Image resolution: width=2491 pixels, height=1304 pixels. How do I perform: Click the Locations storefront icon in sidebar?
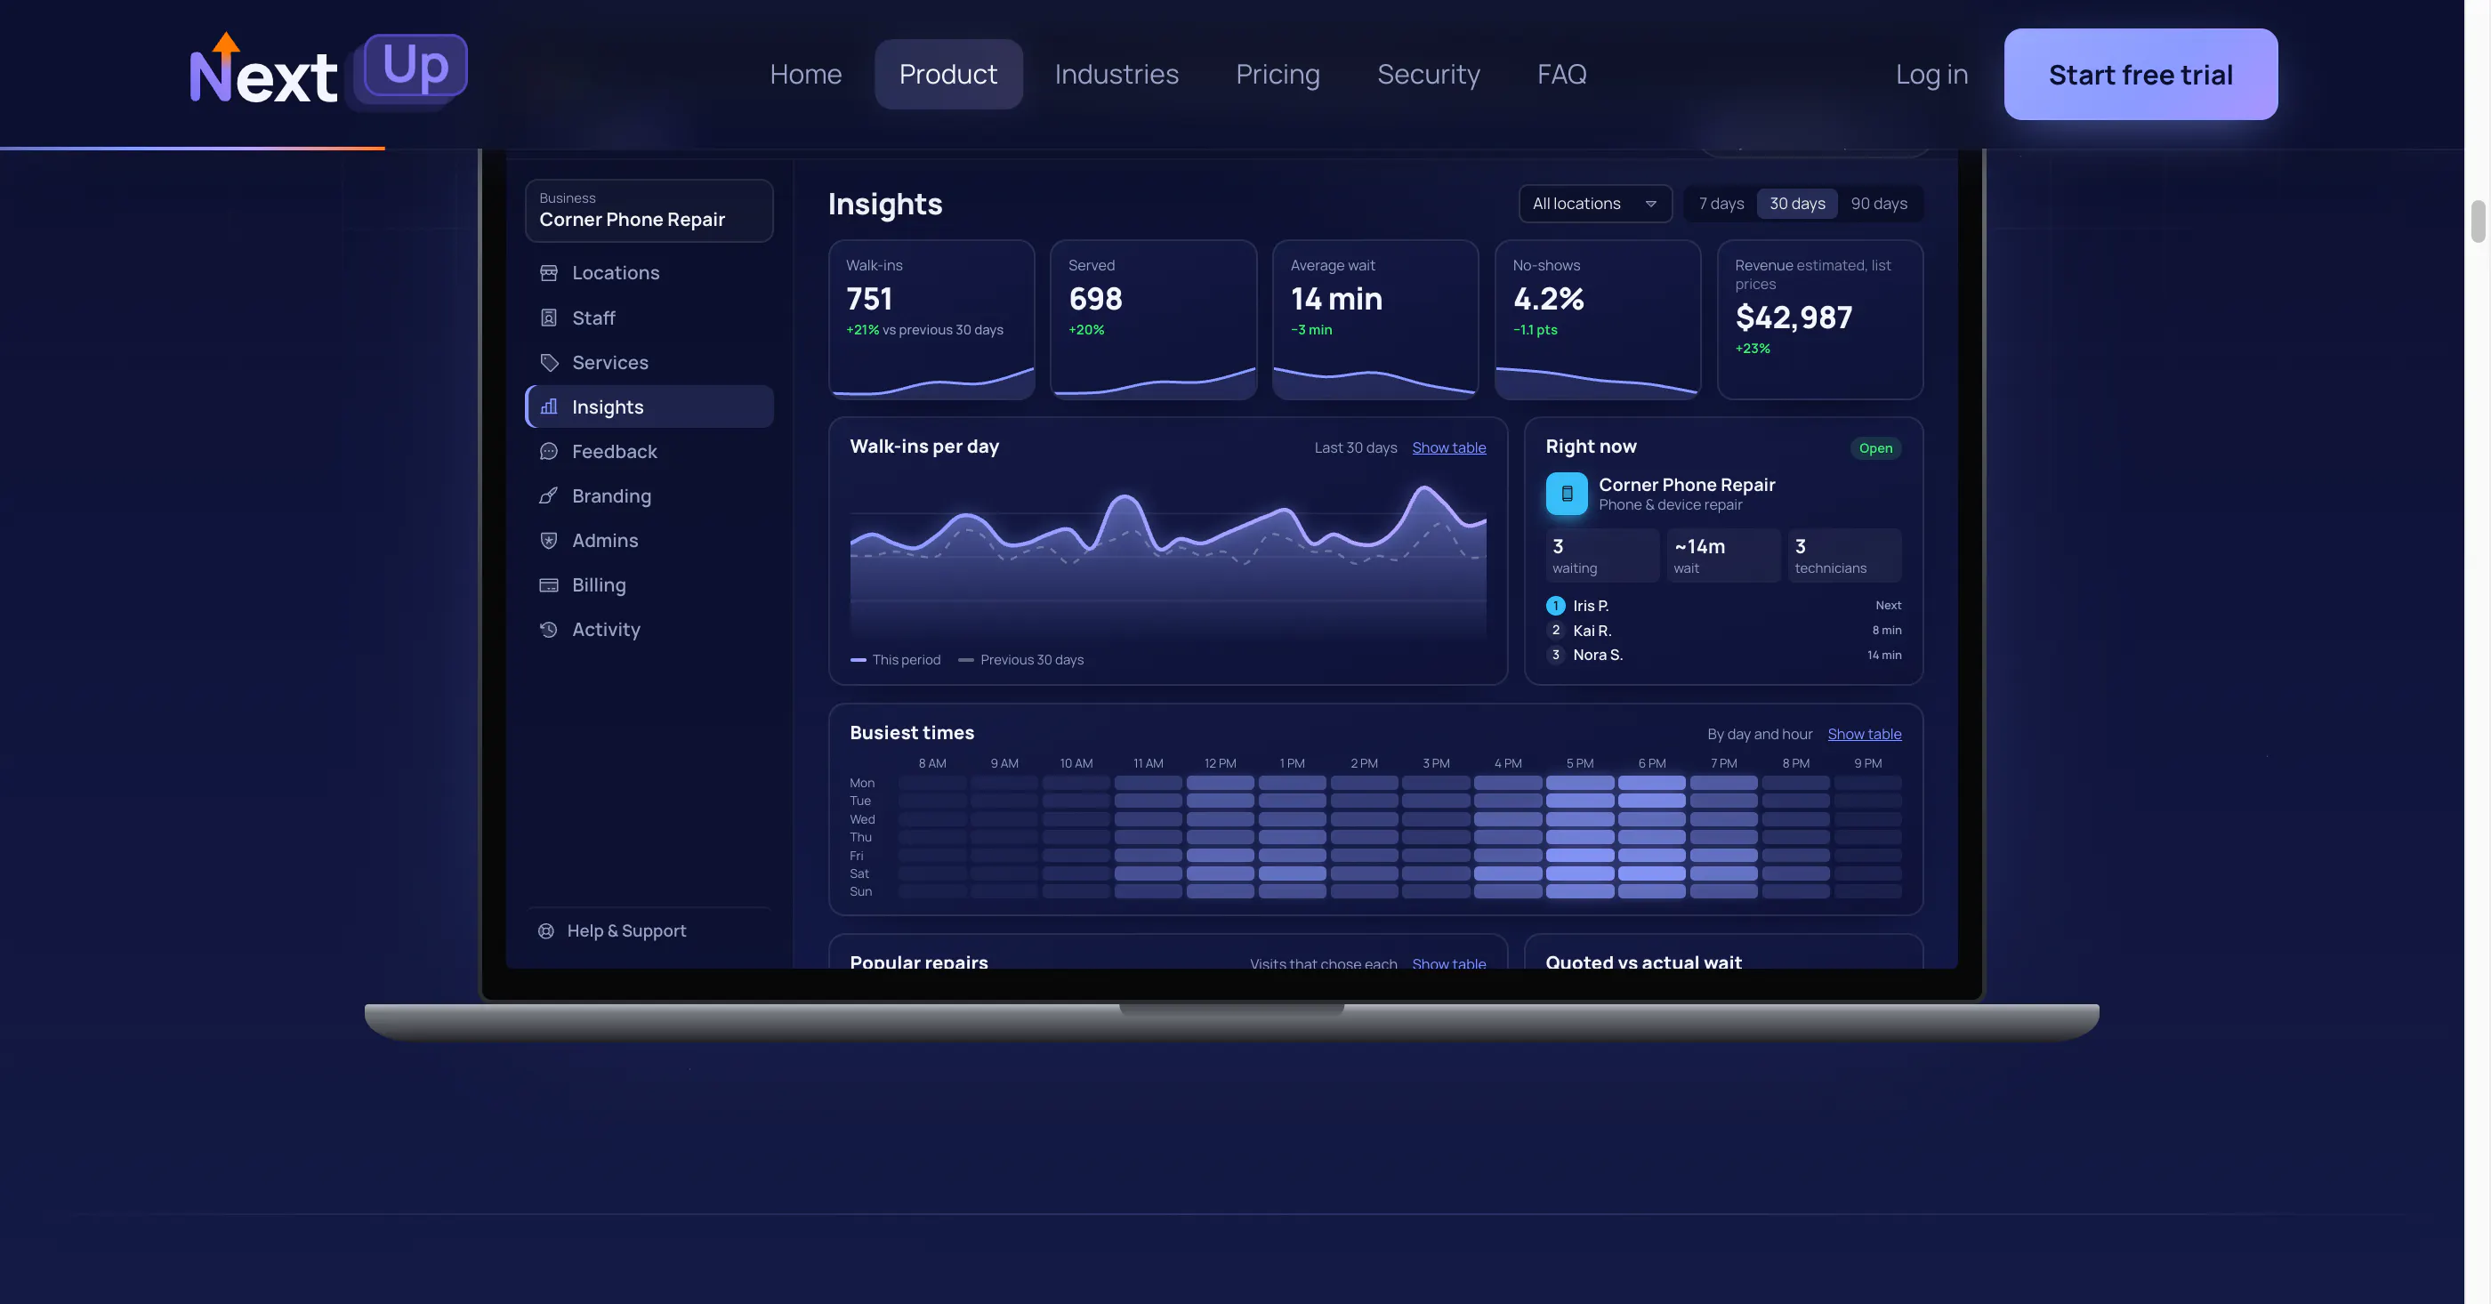click(x=548, y=274)
